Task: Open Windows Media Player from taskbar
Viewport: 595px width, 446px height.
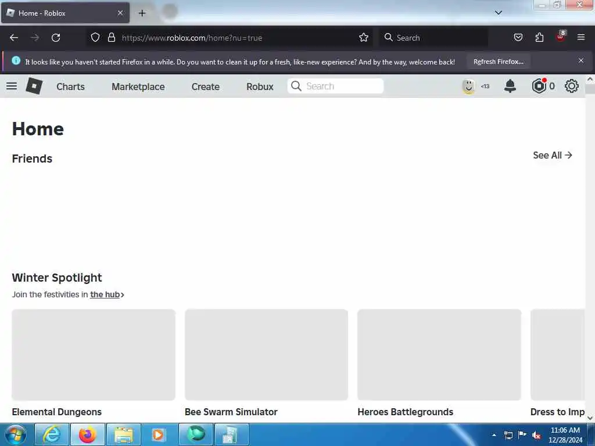Action: pyautogui.click(x=159, y=434)
